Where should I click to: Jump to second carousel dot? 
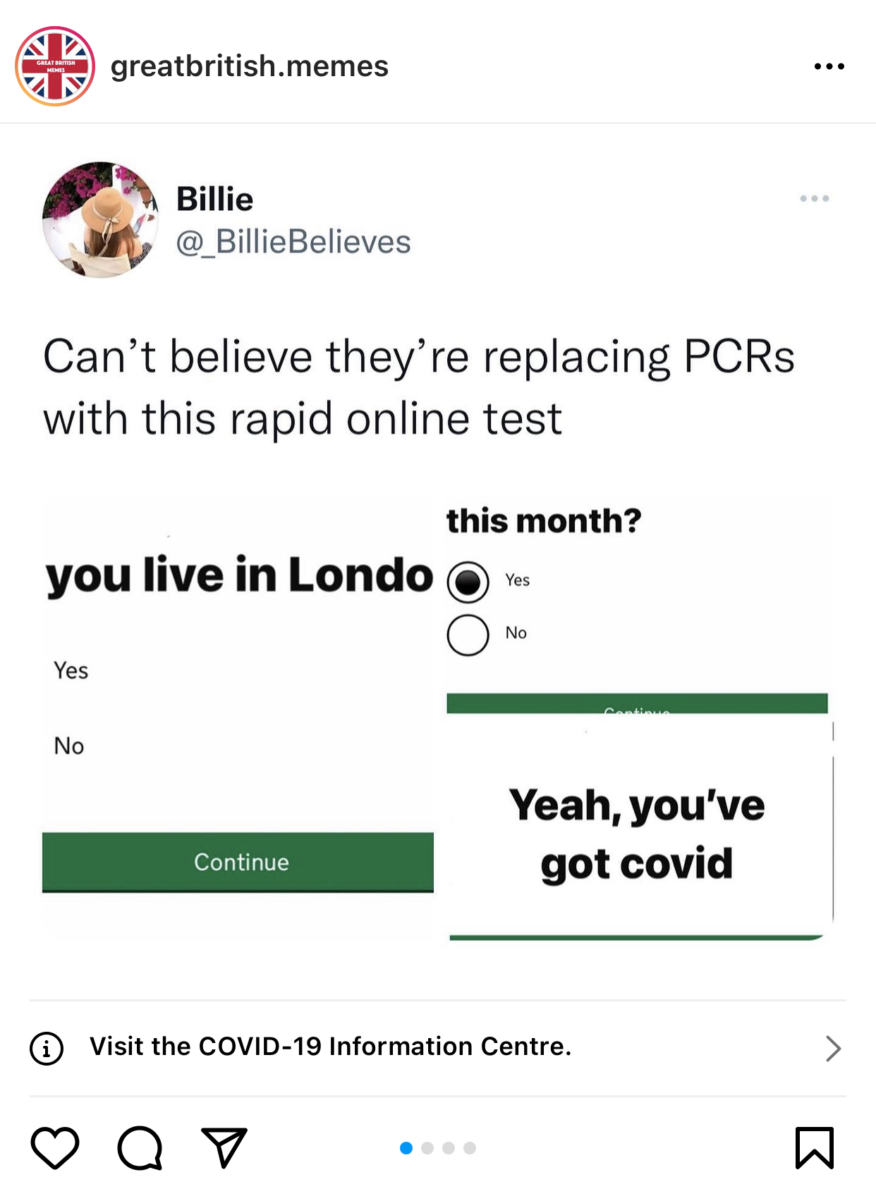[427, 1148]
